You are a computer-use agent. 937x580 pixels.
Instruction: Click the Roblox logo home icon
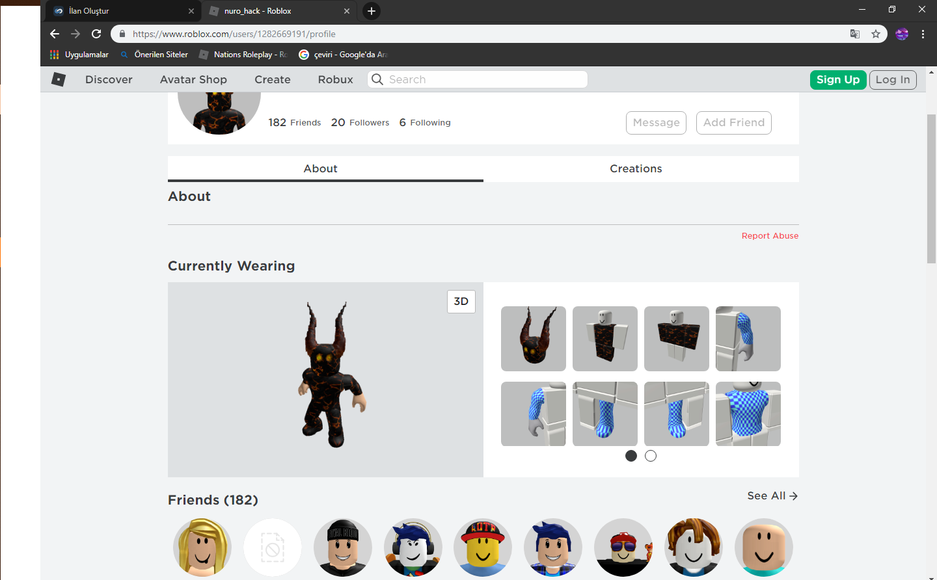click(59, 79)
